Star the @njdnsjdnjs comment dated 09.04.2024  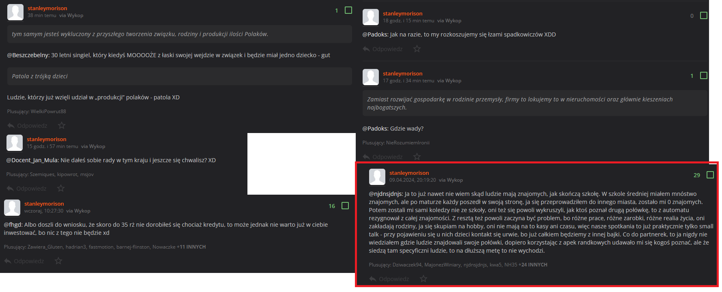point(423,279)
